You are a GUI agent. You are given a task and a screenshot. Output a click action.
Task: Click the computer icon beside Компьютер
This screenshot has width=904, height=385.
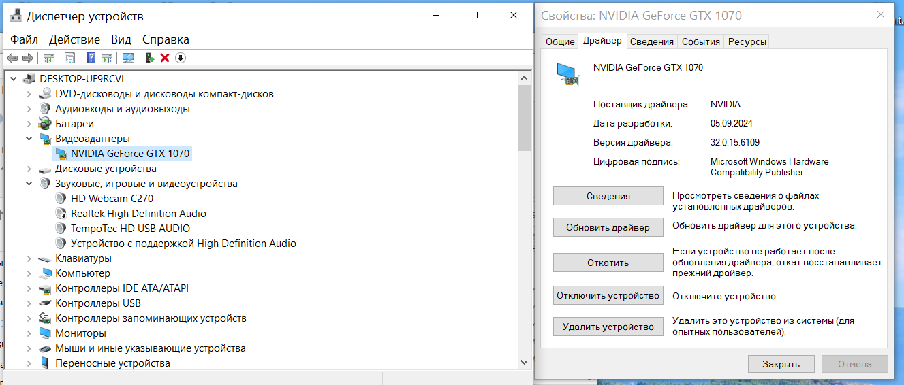(45, 273)
